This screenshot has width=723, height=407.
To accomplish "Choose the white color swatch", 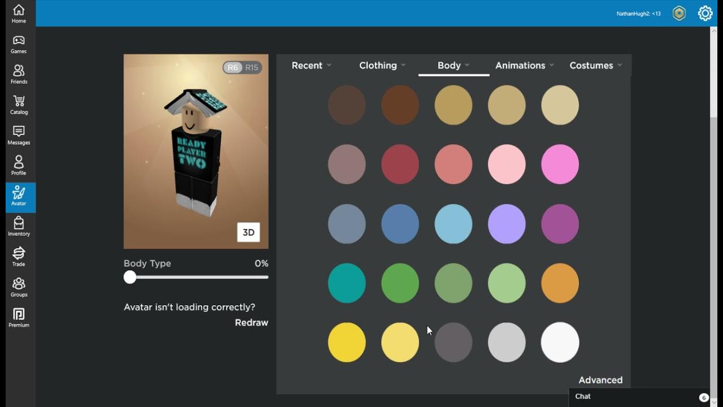I will coord(560,343).
